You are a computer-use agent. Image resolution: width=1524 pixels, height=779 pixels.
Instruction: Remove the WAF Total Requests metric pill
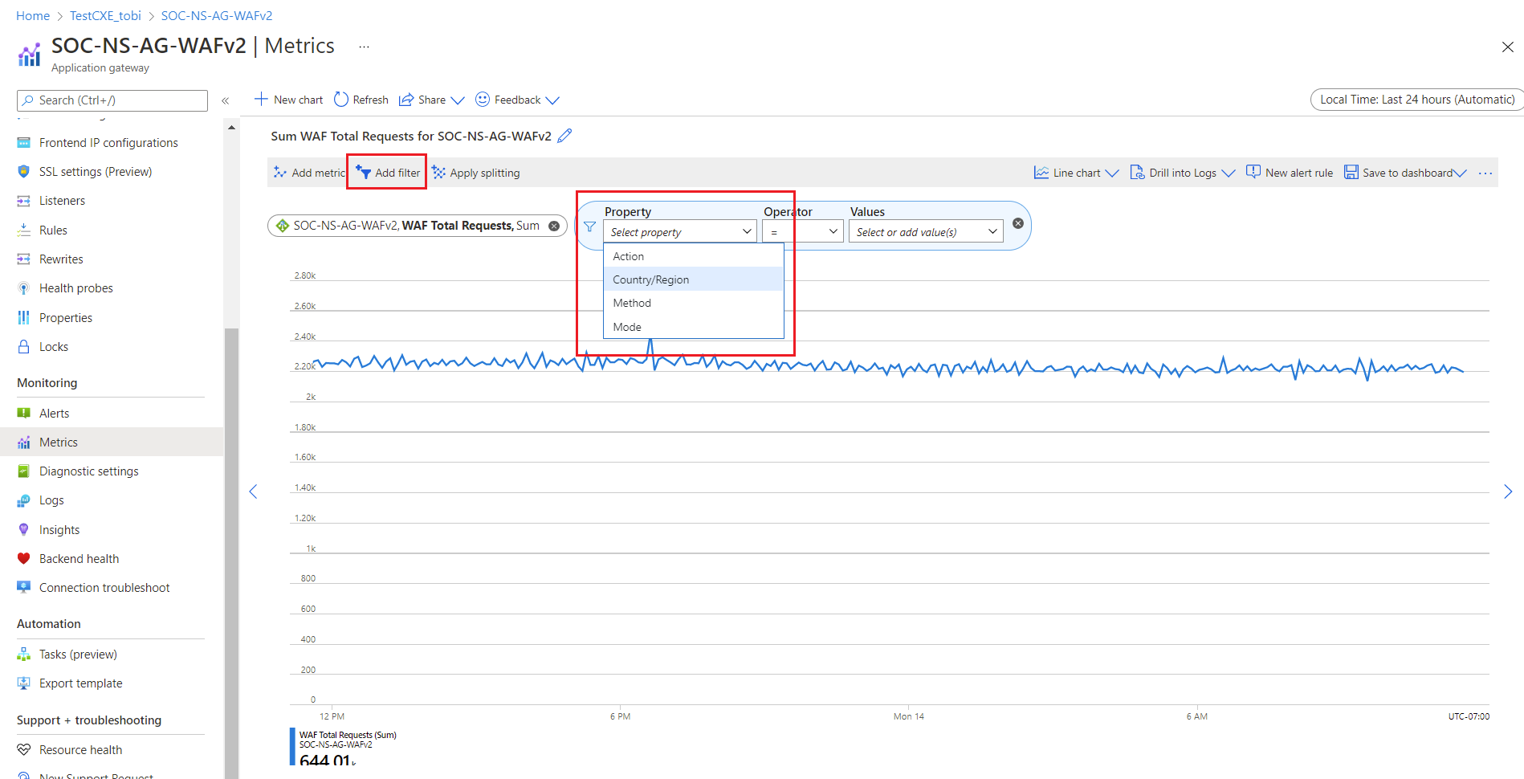coord(554,226)
